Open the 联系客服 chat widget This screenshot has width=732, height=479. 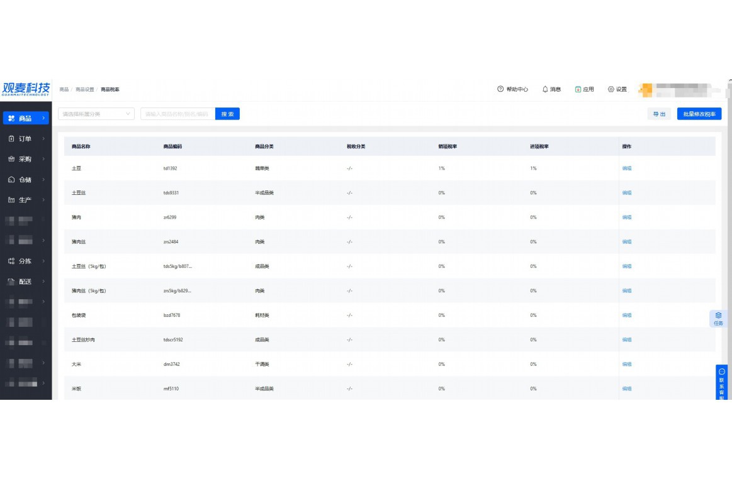click(x=721, y=382)
